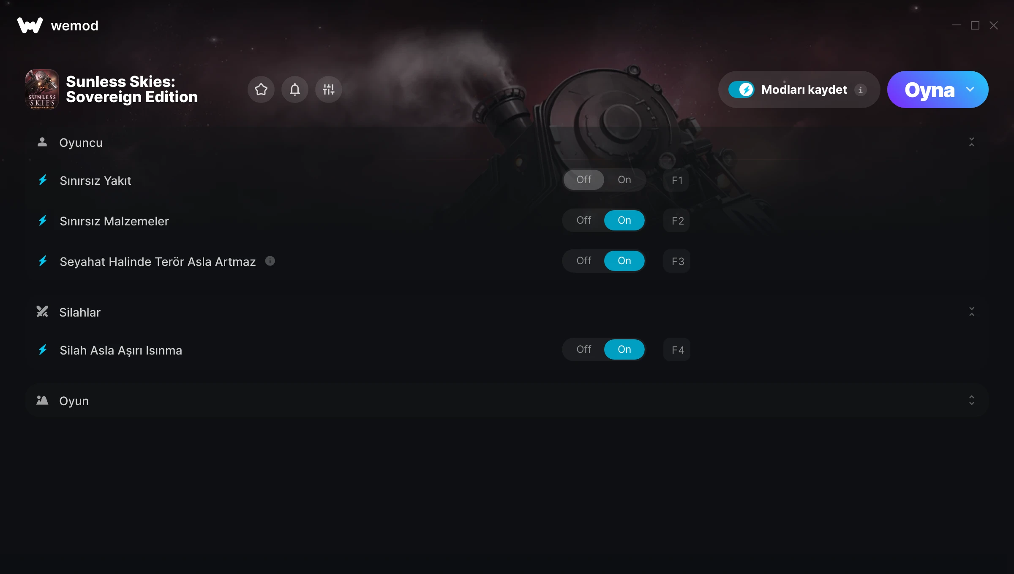Turn off Silah Asla Aşırı Isınma
Image resolution: width=1014 pixels, height=574 pixels.
click(584, 349)
